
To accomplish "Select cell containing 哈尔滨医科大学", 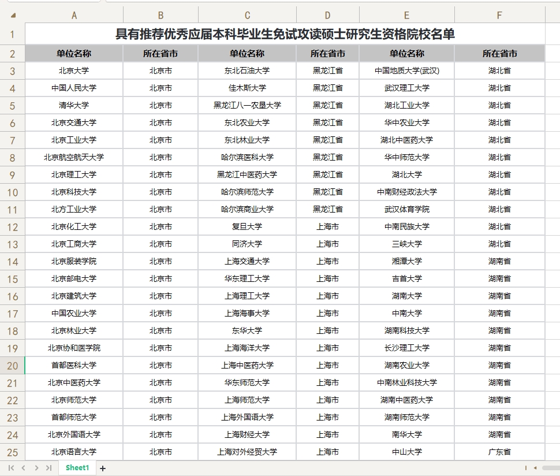I will [x=247, y=157].
